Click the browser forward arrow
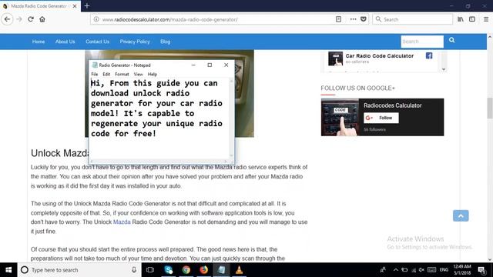The height and width of the screenshot is (277, 493). pyautogui.click(x=19, y=19)
